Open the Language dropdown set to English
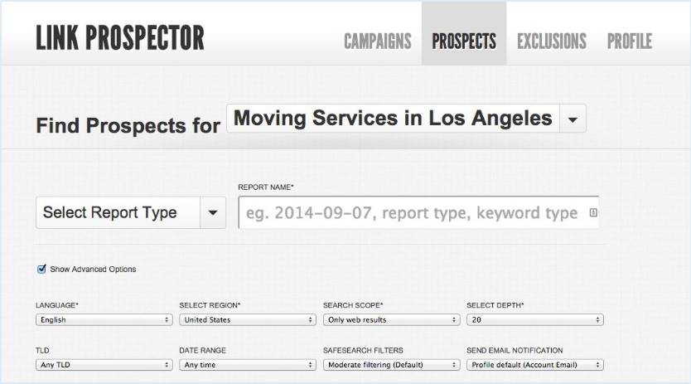Image resolution: width=691 pixels, height=384 pixels. [x=104, y=319]
